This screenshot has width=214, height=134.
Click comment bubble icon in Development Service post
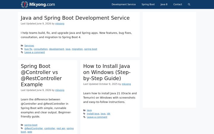(x=22, y=52)
